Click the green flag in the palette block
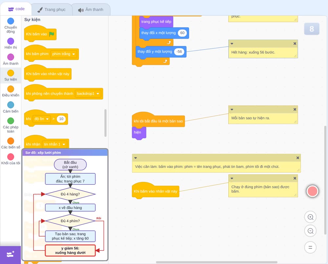 click(x=51, y=34)
